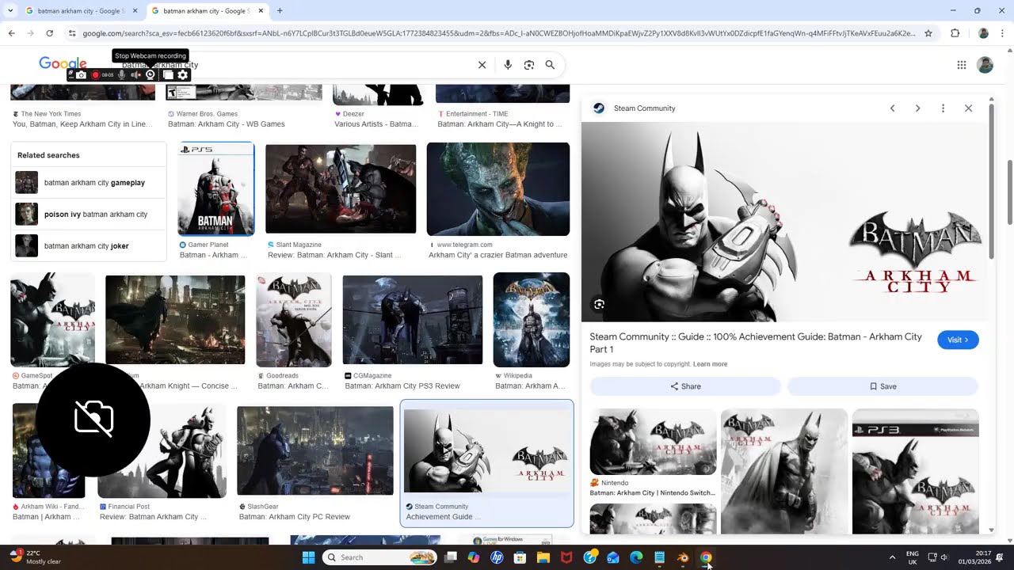Open HP app from taskbar
This screenshot has height=570, width=1014.
pos(497,557)
